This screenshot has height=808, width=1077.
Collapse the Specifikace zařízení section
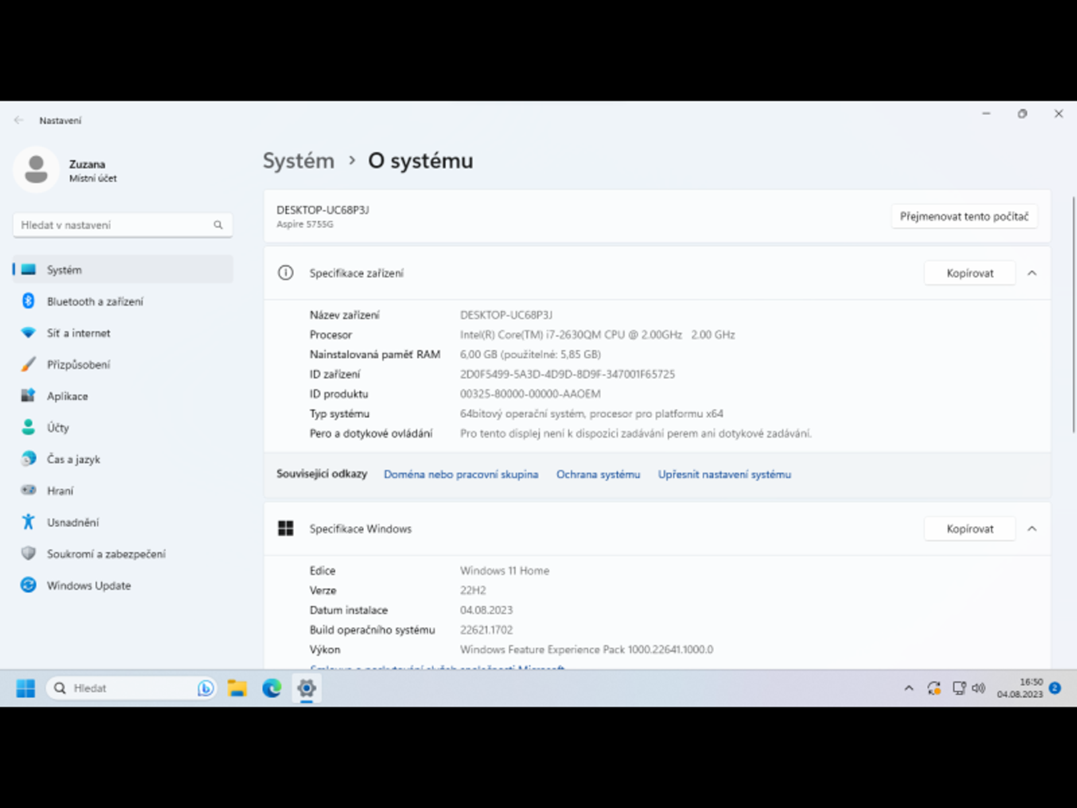pos(1031,273)
